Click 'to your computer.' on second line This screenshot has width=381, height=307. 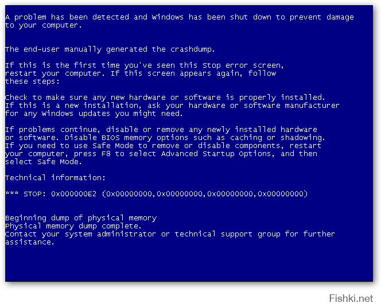(x=43, y=25)
